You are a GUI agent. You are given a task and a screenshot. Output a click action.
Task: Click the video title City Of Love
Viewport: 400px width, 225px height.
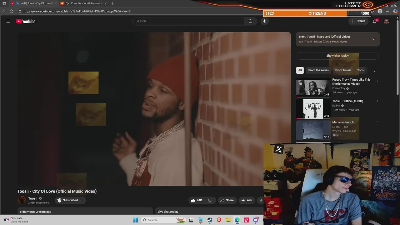pos(57,191)
